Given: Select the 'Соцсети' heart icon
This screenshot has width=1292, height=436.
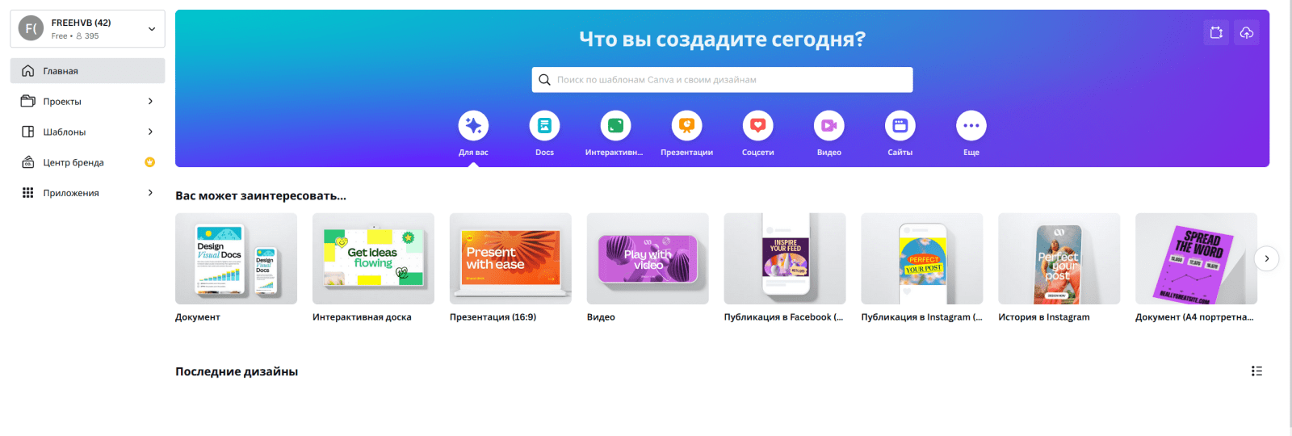Looking at the screenshot, I should 757,126.
